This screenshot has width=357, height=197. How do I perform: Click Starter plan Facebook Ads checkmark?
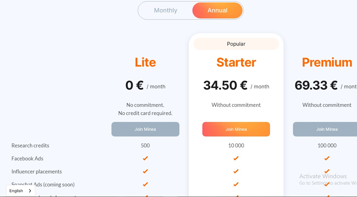coord(236,158)
